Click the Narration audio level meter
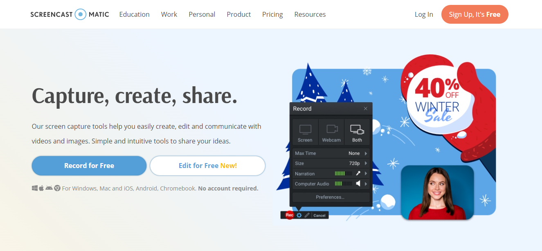This screenshot has height=251, width=542. click(343, 173)
